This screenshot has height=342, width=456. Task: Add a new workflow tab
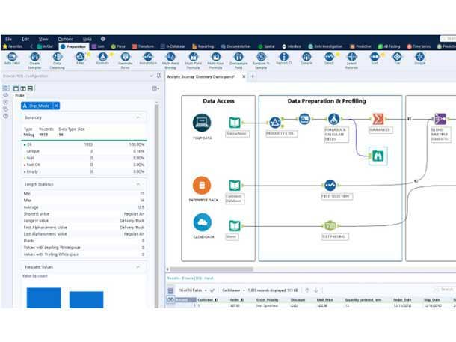click(x=253, y=76)
